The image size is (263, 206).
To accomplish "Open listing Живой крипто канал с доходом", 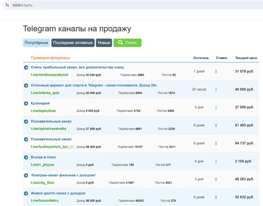I will pos(58,193).
